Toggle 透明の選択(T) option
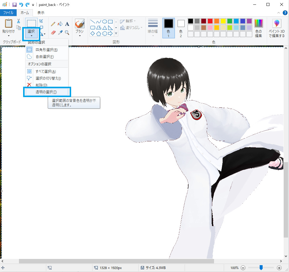Image resolution: width=289 pixels, height=272 pixels. pos(47,92)
